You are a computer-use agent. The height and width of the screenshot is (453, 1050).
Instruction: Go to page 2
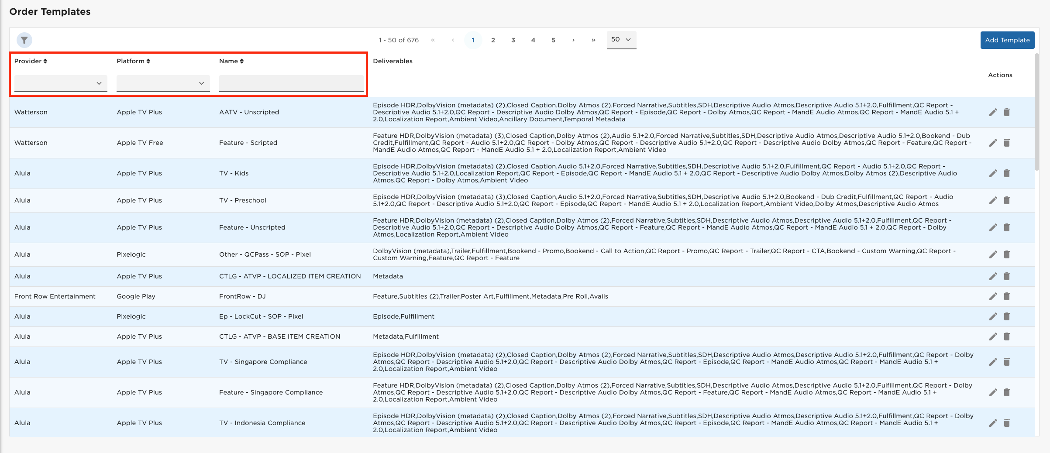pyautogui.click(x=493, y=40)
